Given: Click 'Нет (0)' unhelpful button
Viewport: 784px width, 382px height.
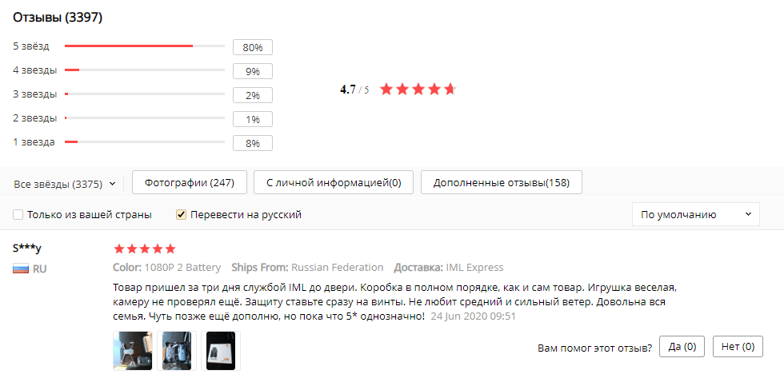Looking at the screenshot, I should point(738,347).
